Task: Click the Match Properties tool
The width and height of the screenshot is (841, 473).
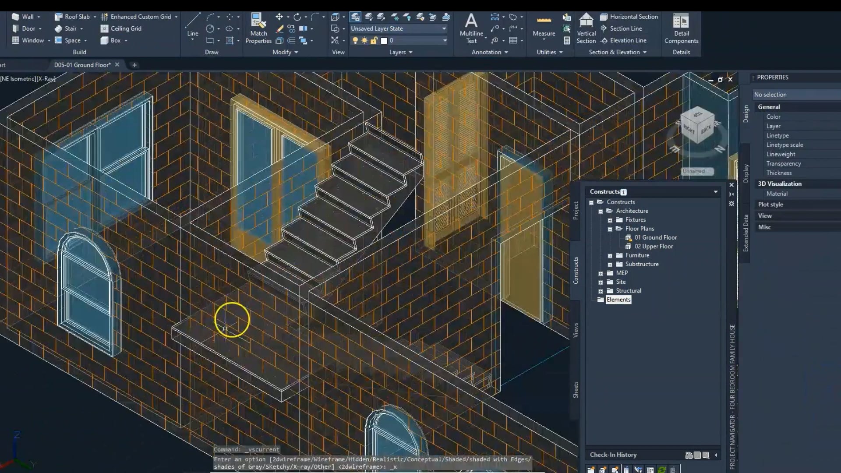Action: pos(258,28)
